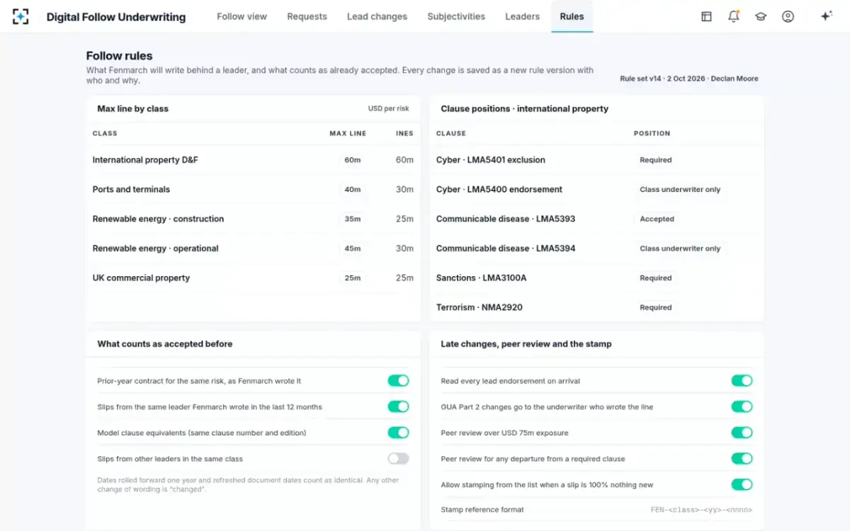Viewport: 850px width, 531px height.
Task: Click the Follow rules page heading
Action: (x=119, y=56)
